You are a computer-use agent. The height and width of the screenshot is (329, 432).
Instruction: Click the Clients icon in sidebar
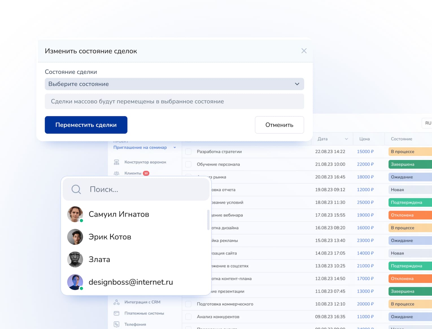click(116, 173)
